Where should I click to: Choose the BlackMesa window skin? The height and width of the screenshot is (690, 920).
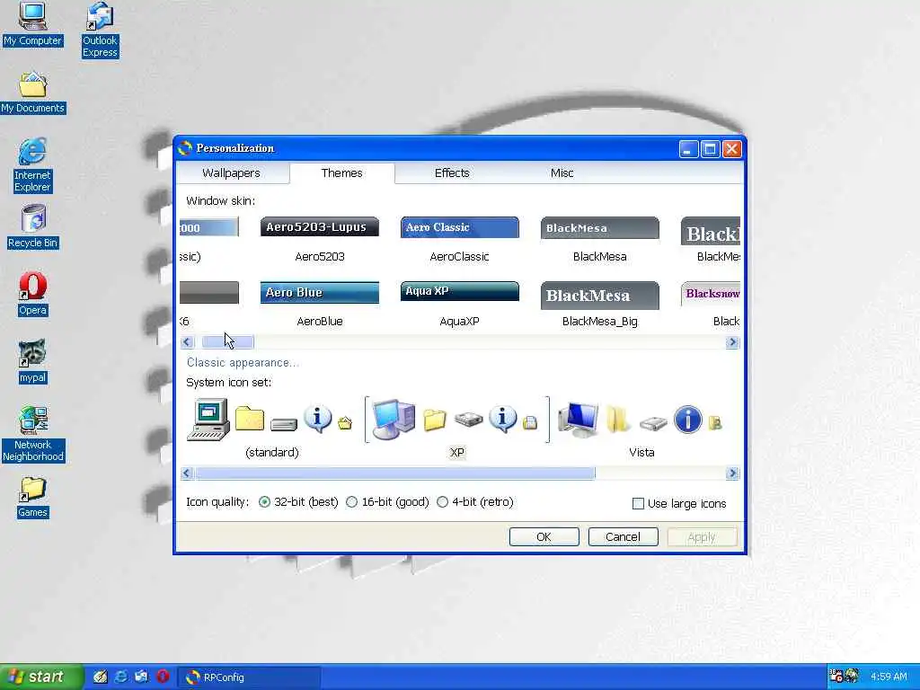click(599, 239)
